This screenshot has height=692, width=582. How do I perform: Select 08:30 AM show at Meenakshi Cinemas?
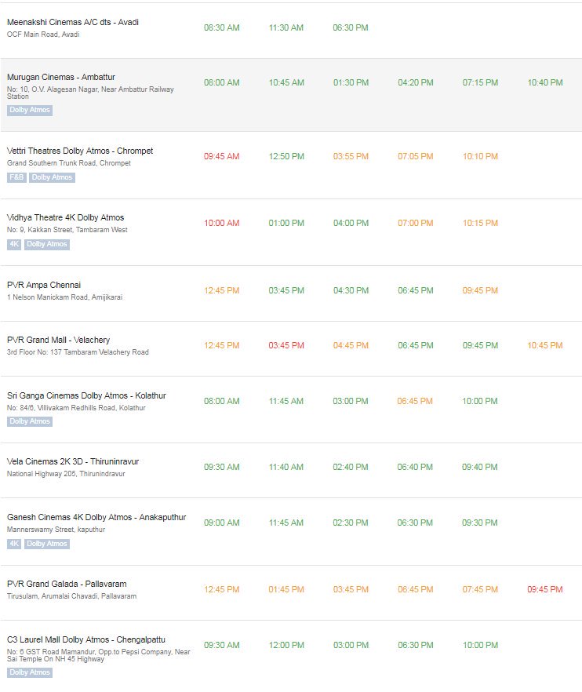pyautogui.click(x=221, y=27)
